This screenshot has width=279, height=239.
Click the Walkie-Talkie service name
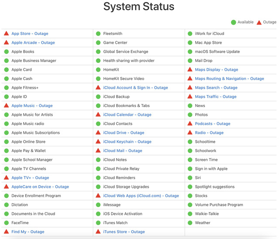(x=207, y=214)
